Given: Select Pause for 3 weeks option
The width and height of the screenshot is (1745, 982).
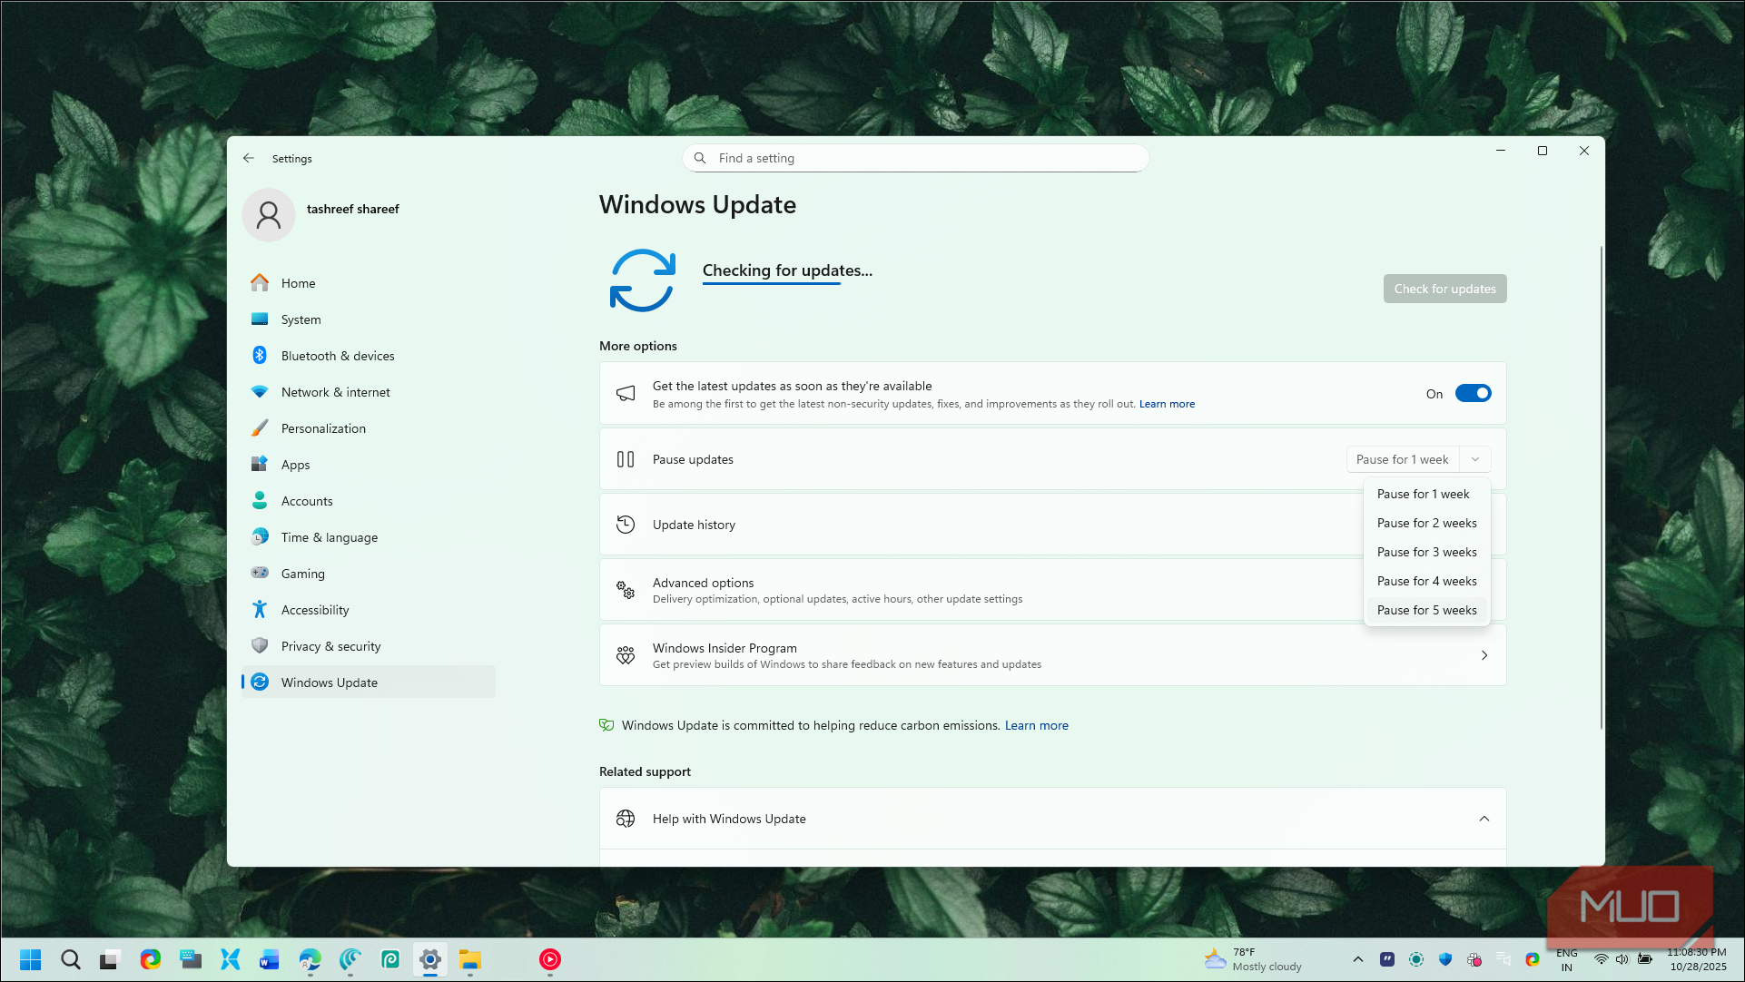Looking at the screenshot, I should (x=1426, y=553).
